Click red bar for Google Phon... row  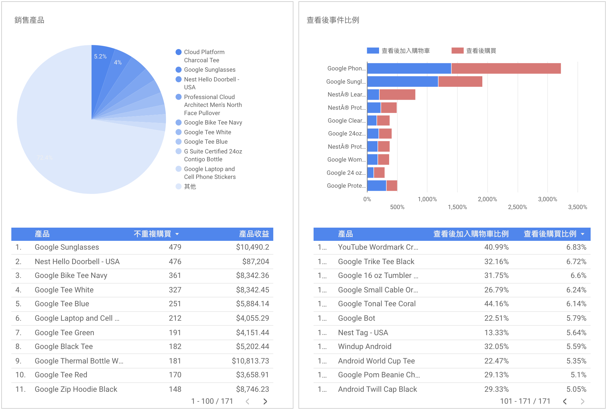(506, 69)
